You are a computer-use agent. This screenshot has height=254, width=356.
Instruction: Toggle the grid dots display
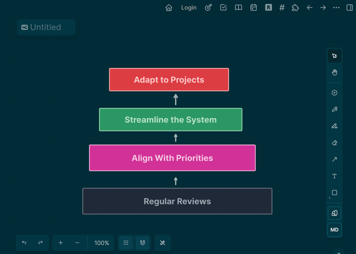[126, 243]
